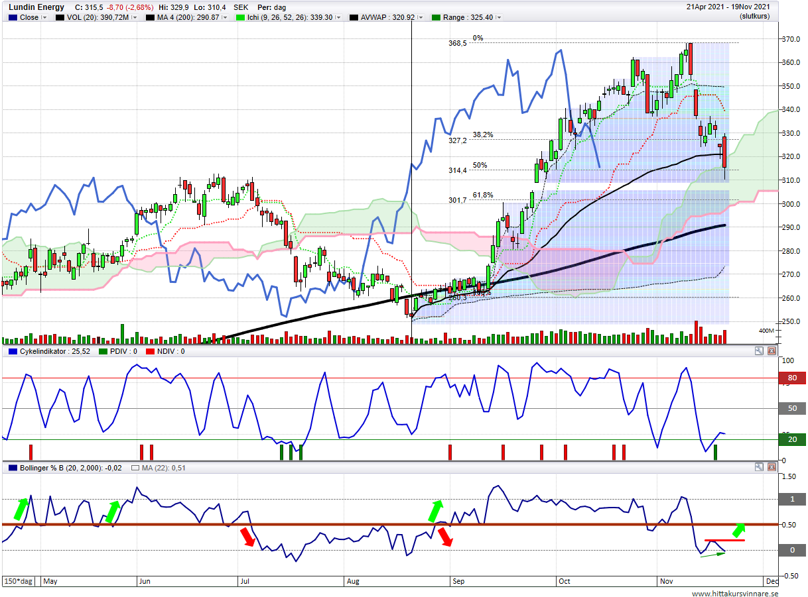Select the AVWAP : 320.92 label
808x597 pixels.
coord(388,18)
